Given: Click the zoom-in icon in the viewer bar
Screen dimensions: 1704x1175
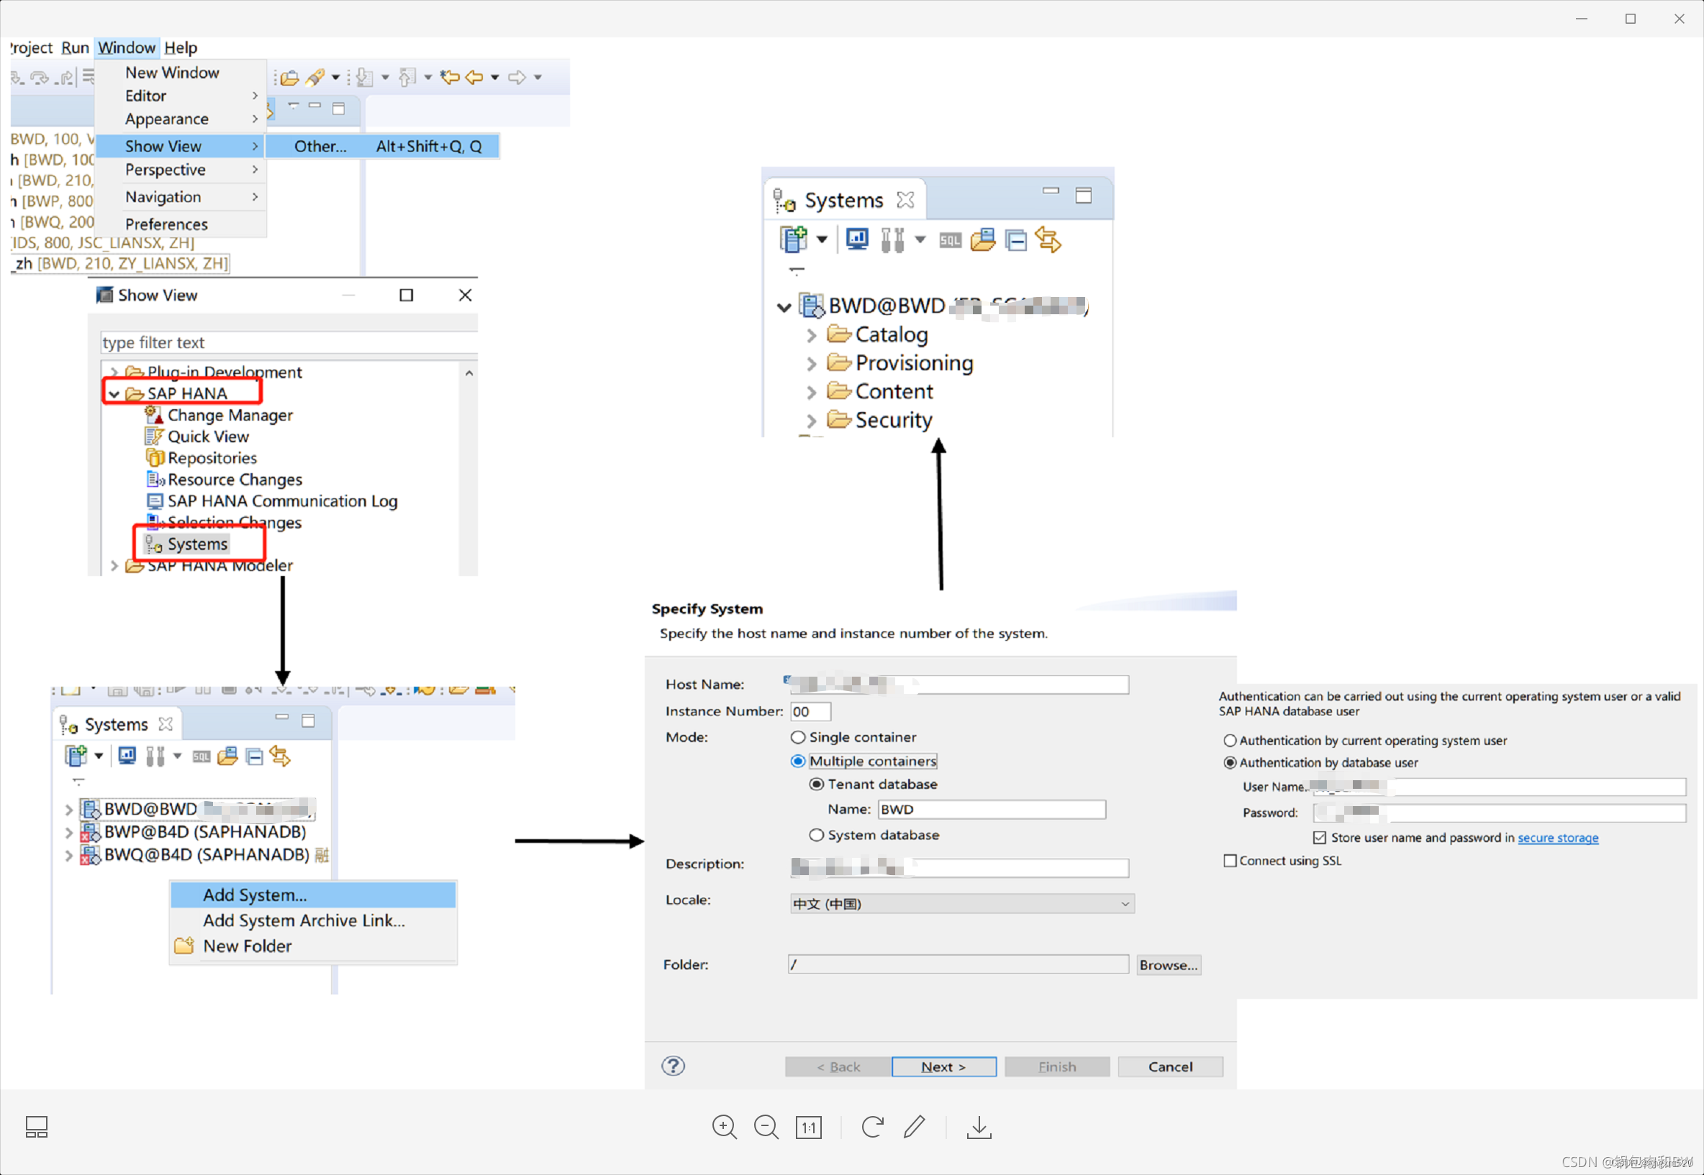Looking at the screenshot, I should tap(724, 1126).
